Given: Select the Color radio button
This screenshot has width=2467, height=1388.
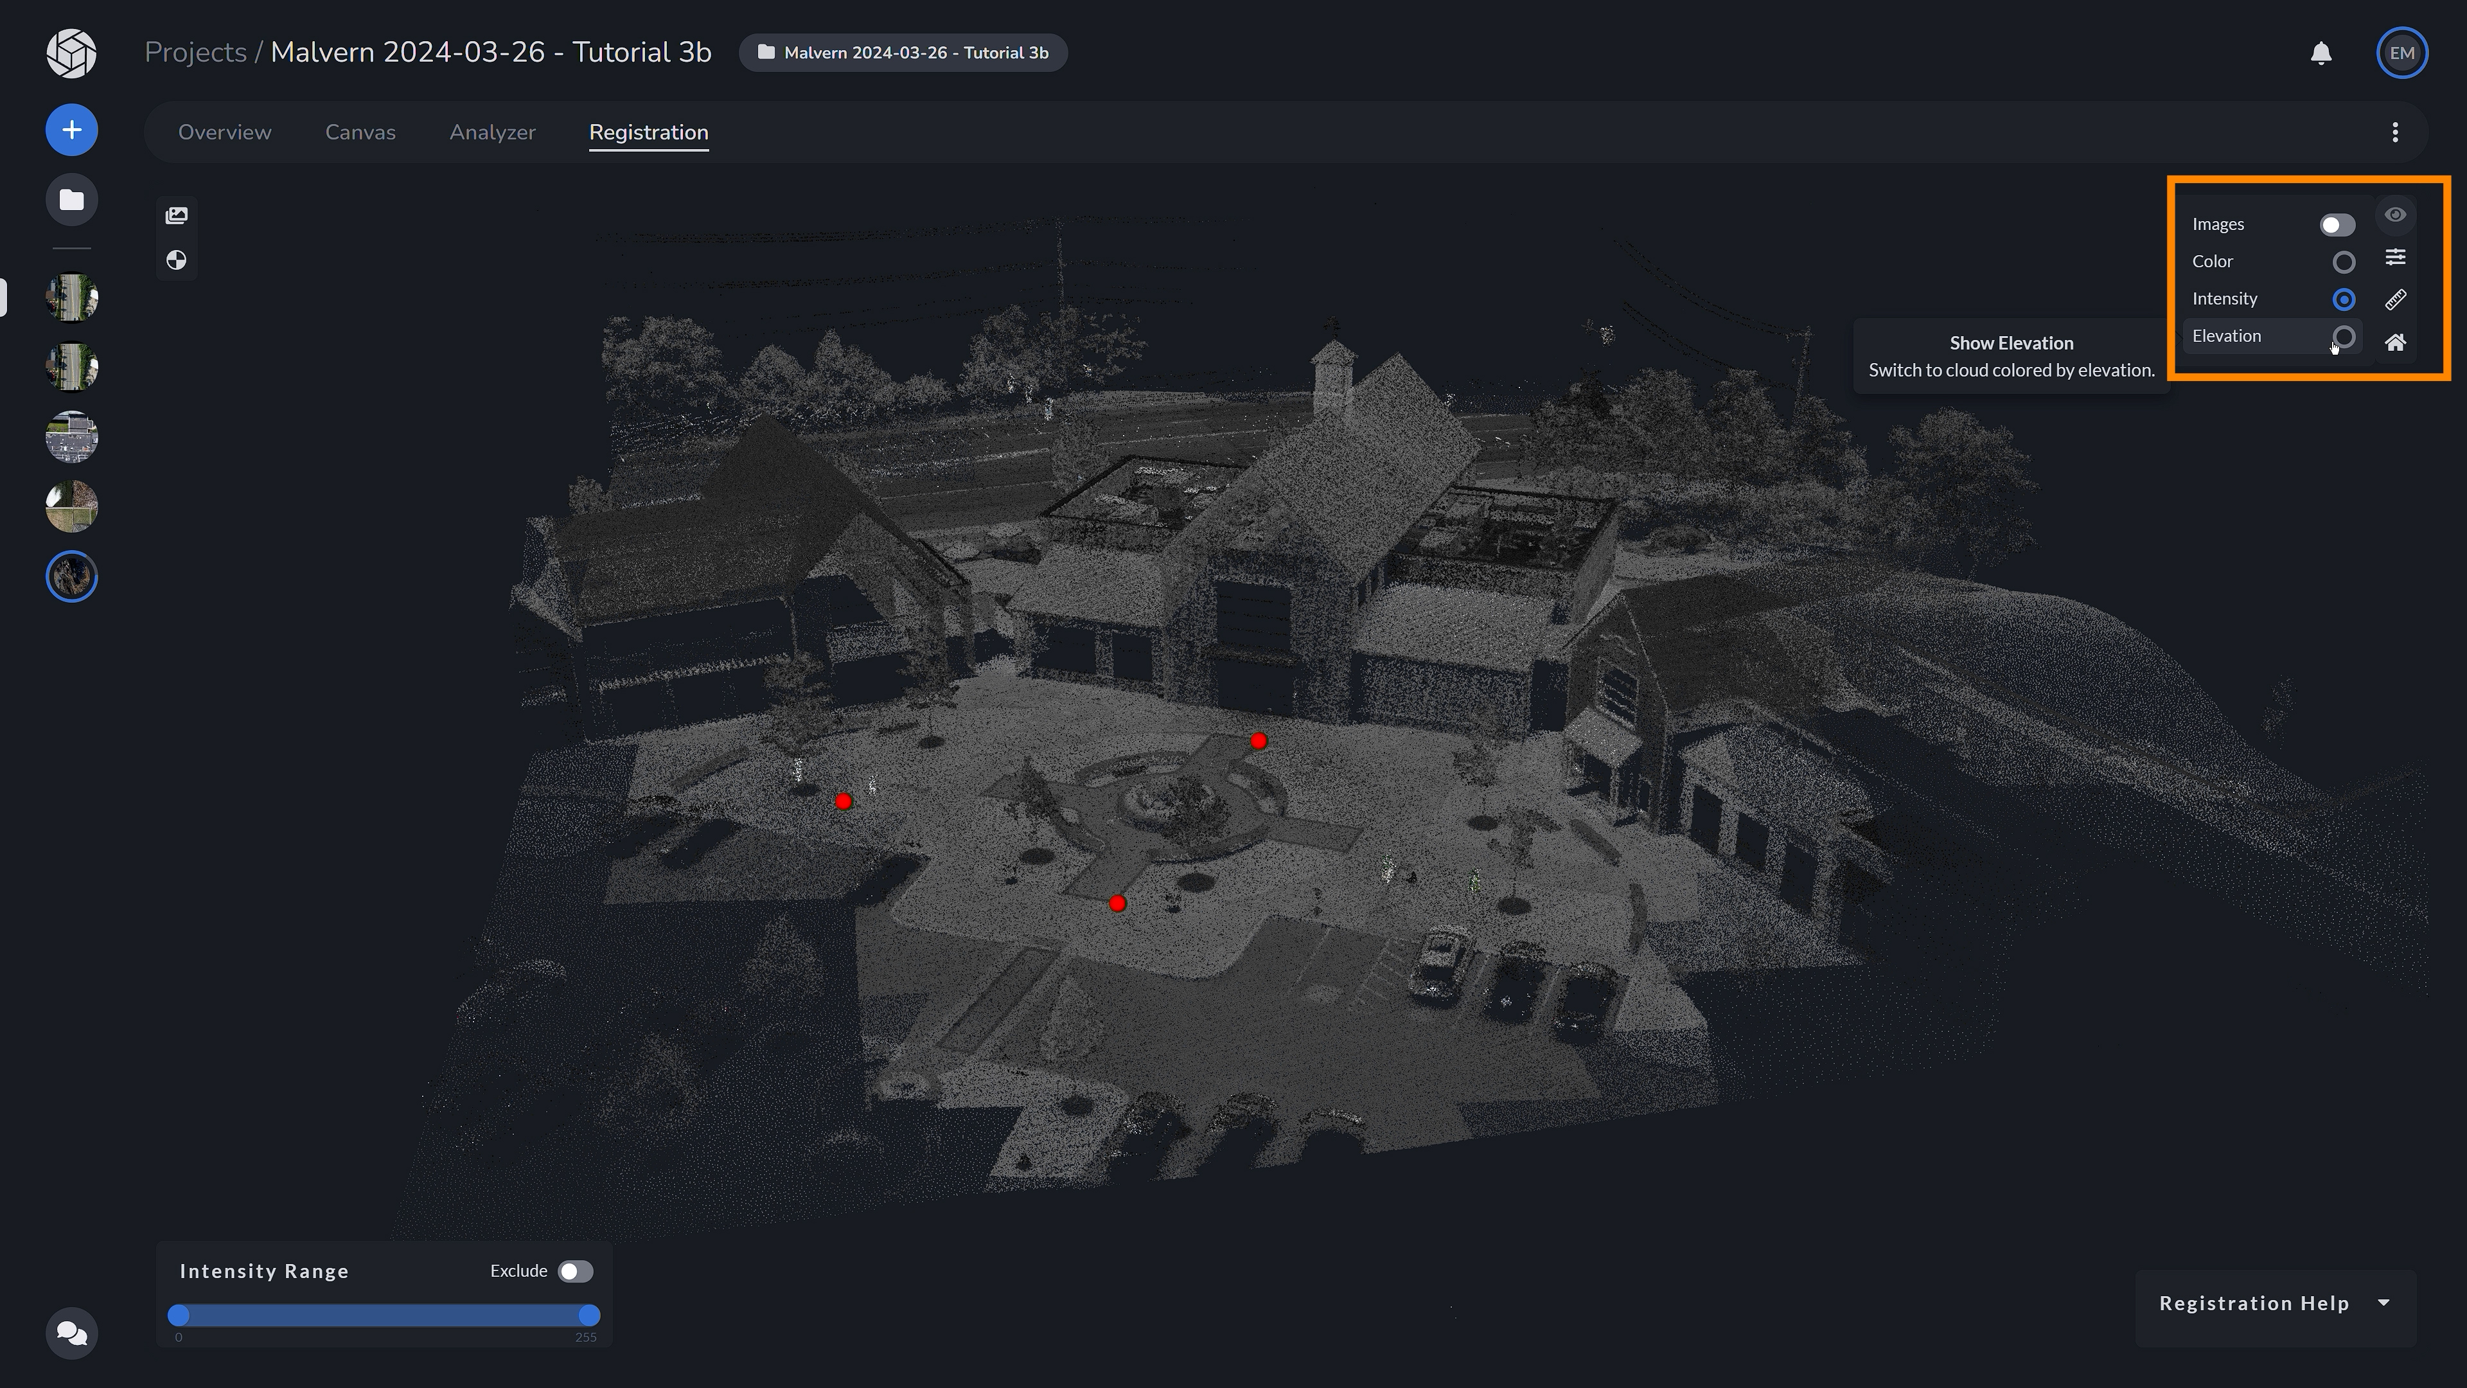Looking at the screenshot, I should (2344, 260).
